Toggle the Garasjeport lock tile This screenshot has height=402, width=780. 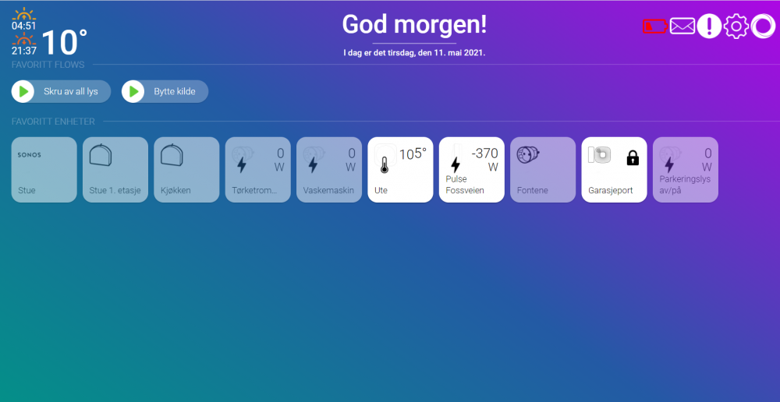(x=614, y=170)
